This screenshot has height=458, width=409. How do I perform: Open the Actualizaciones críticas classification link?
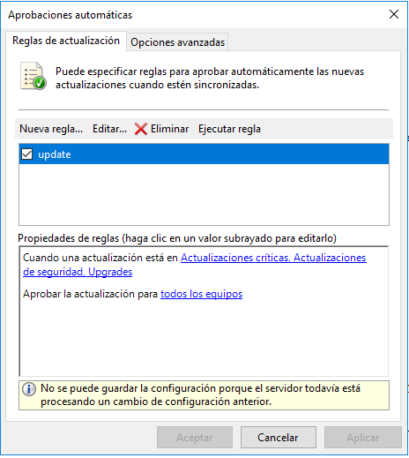click(234, 258)
